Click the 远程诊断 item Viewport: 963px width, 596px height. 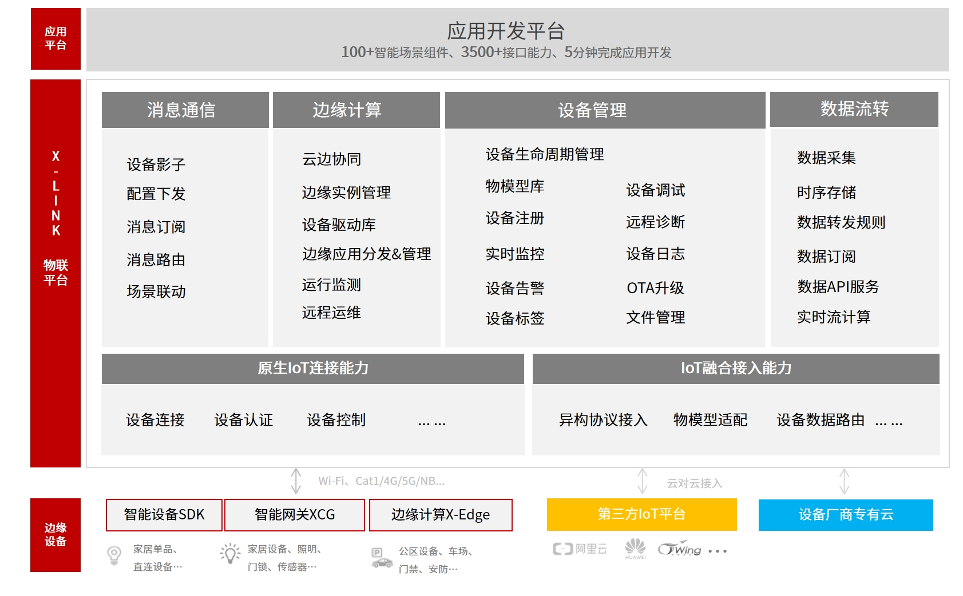(656, 222)
